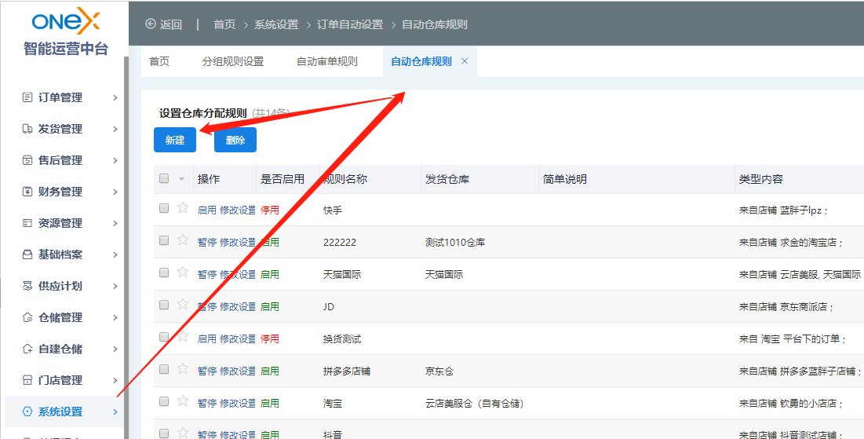This screenshot has height=439, width=864.
Task: Open 门店管理 in the sidebar
Action: (60, 381)
